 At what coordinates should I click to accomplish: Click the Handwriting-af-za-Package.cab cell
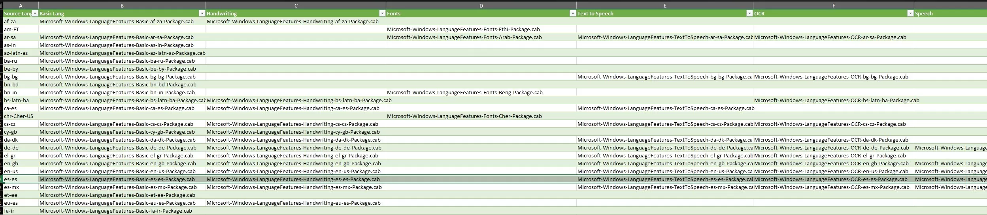coord(296,21)
